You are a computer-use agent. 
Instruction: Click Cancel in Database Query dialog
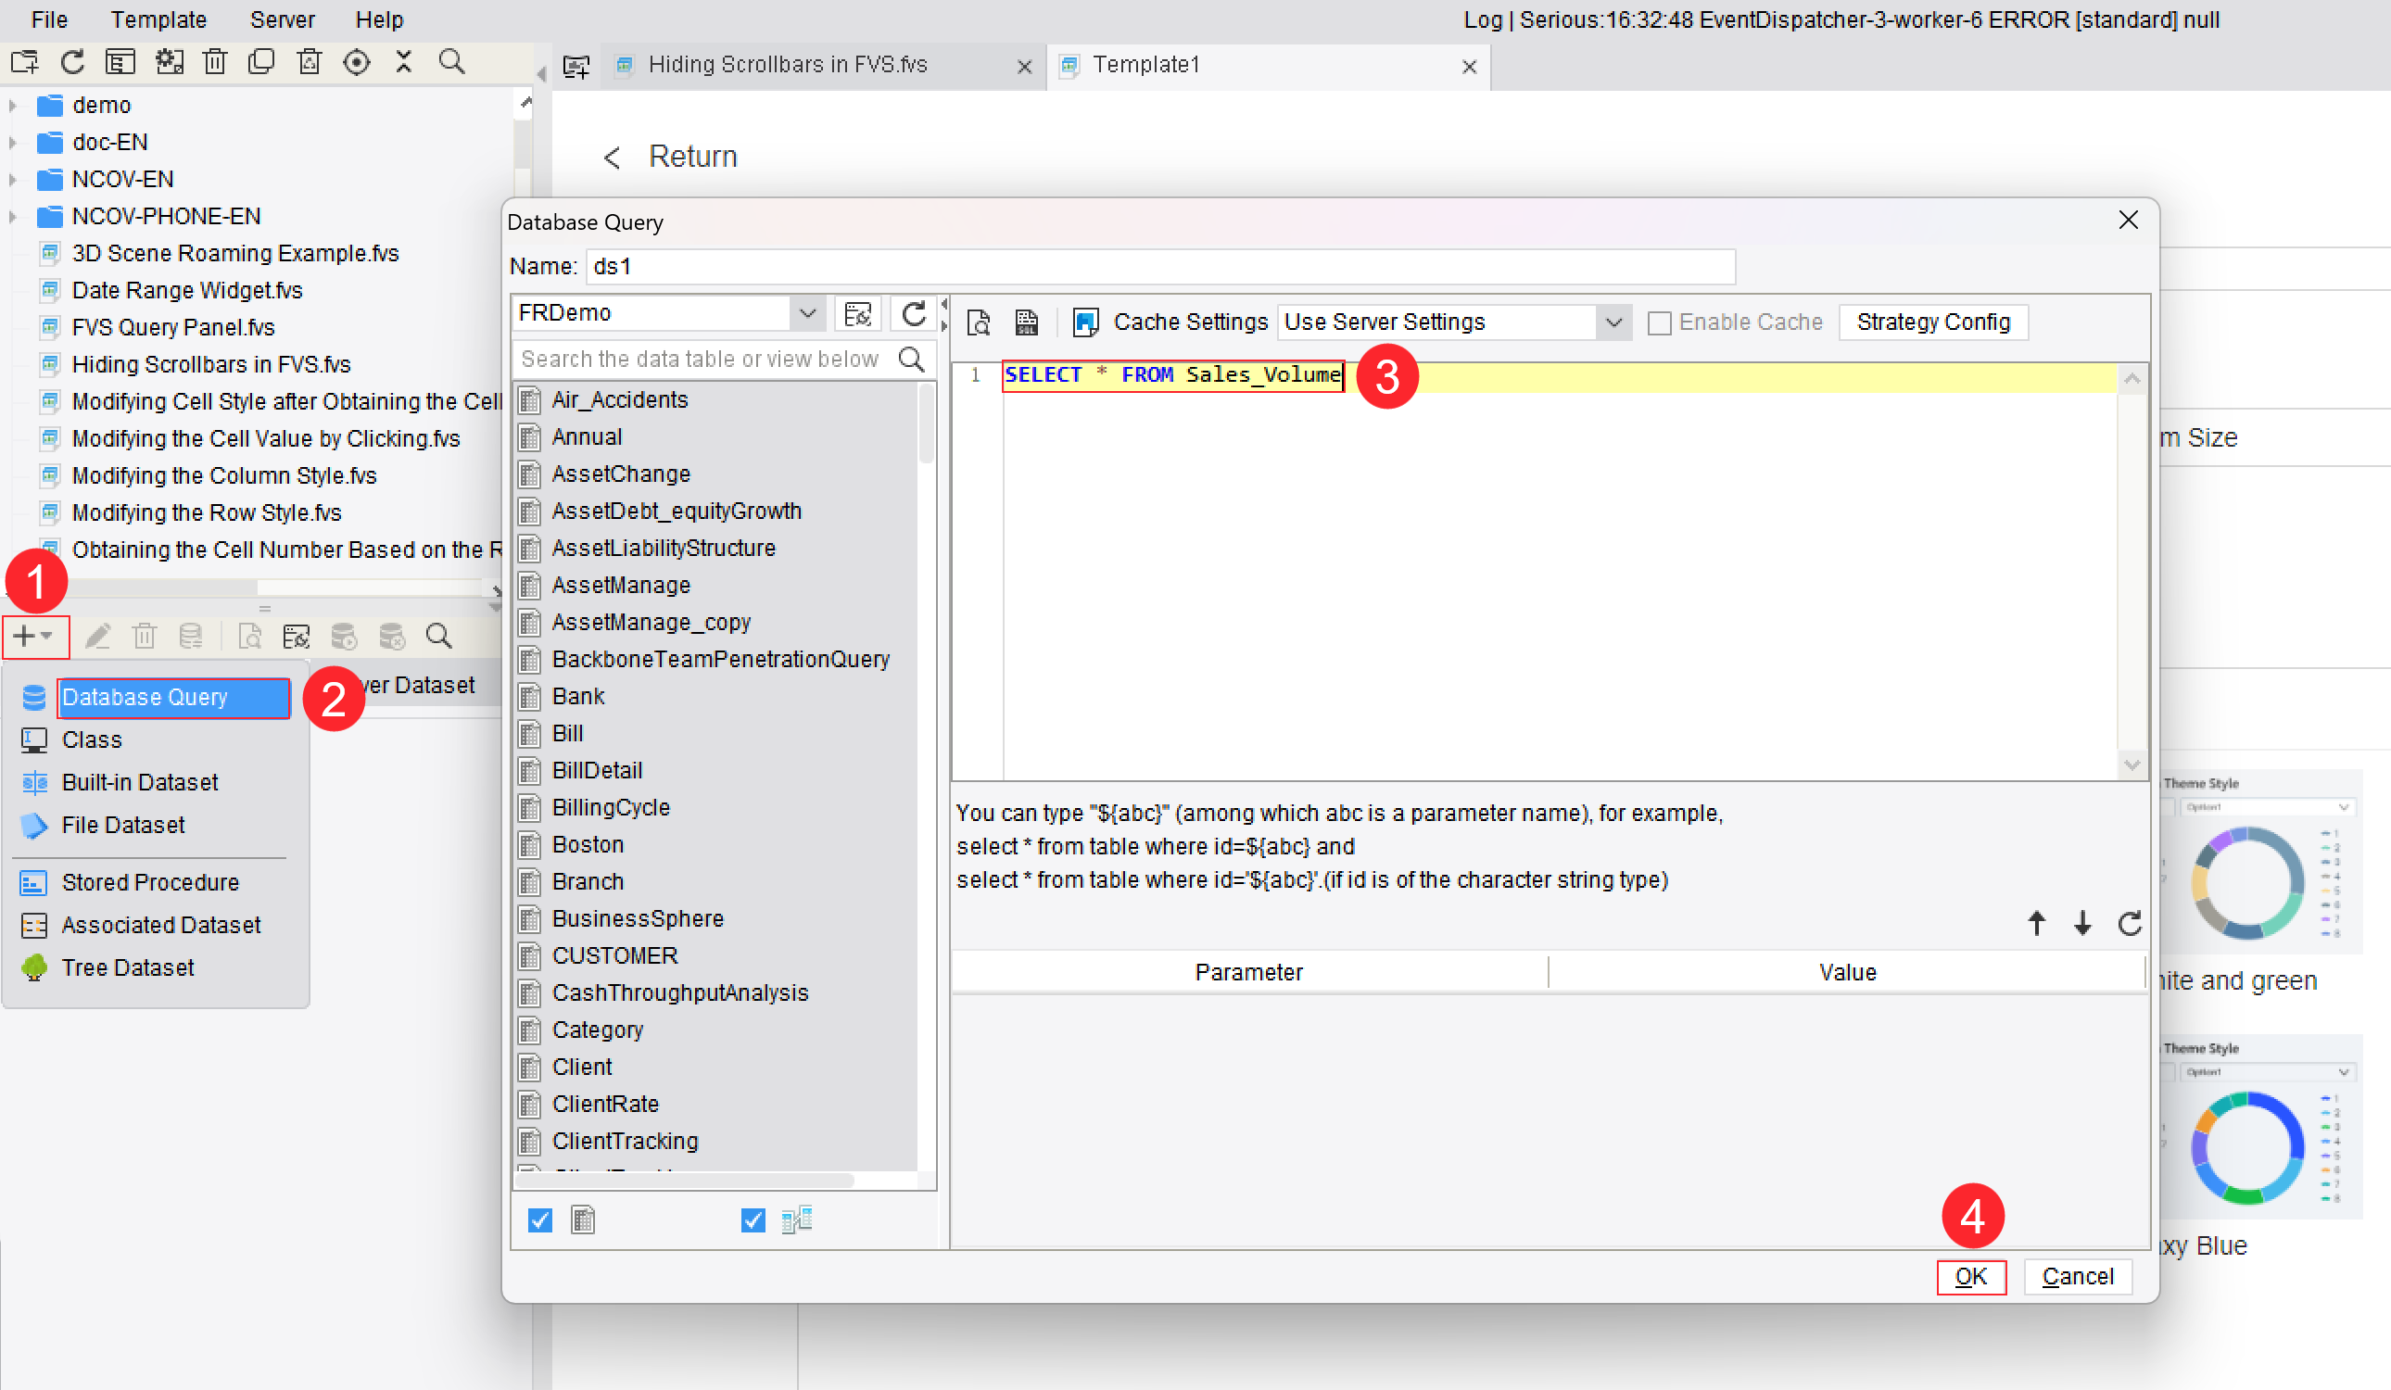(x=2078, y=1277)
